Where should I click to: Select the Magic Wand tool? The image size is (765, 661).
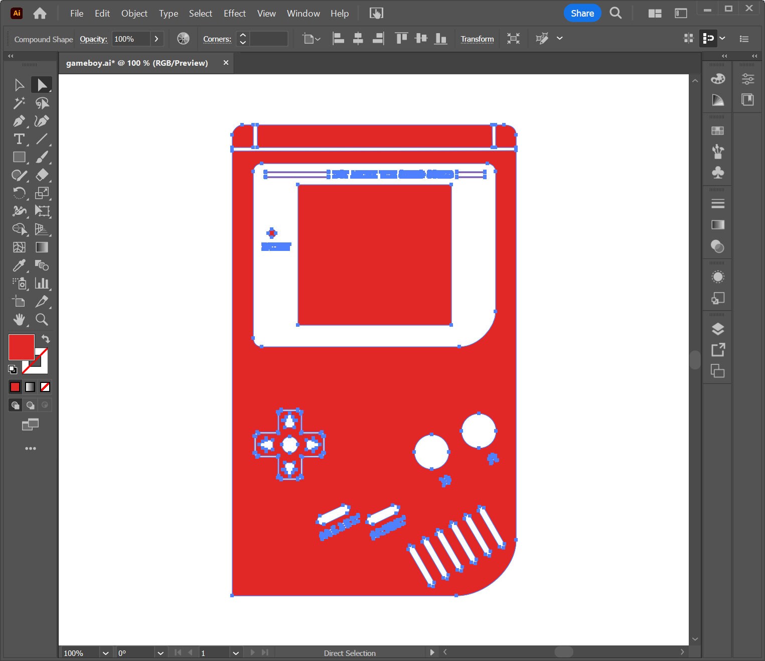pyautogui.click(x=19, y=103)
